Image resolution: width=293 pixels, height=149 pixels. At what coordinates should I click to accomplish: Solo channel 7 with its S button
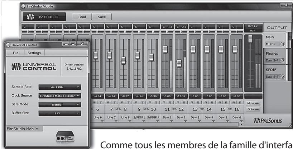click(x=115, y=103)
